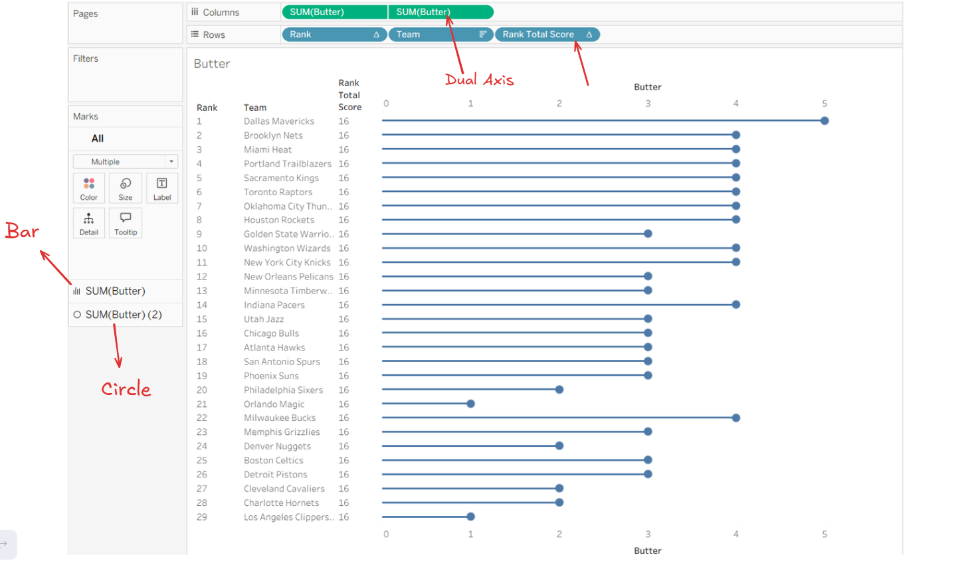
Task: Click the Orlando Magic row label
Action: click(274, 404)
